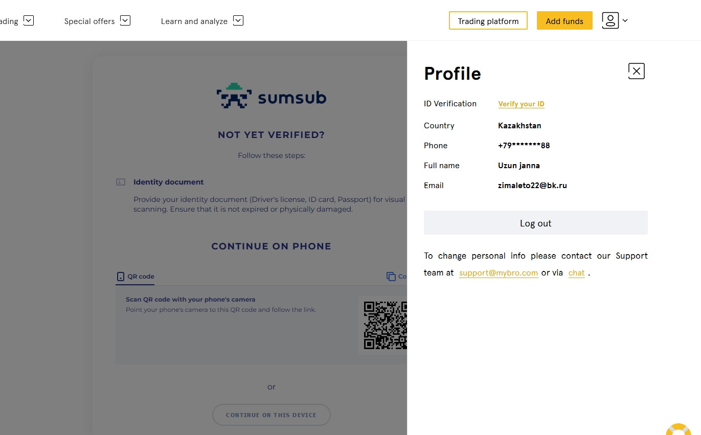Open the support chat link
Viewport: 701px width, 435px height.
[576, 273]
